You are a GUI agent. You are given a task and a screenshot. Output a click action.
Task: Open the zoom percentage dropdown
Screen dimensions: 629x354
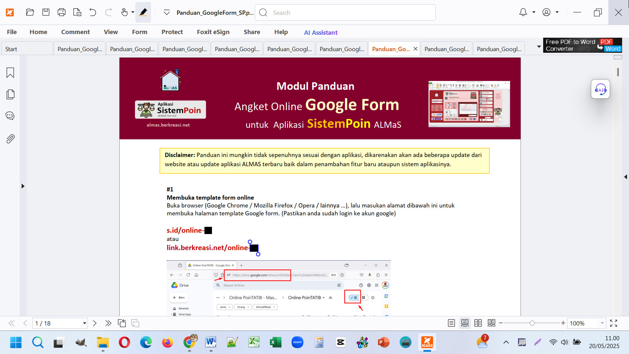(x=602, y=323)
